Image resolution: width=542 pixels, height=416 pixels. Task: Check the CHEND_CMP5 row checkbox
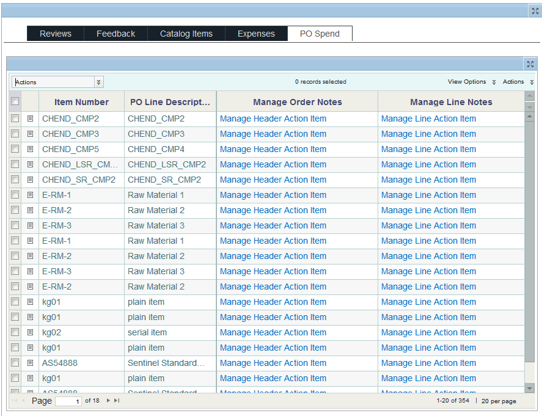click(15, 149)
